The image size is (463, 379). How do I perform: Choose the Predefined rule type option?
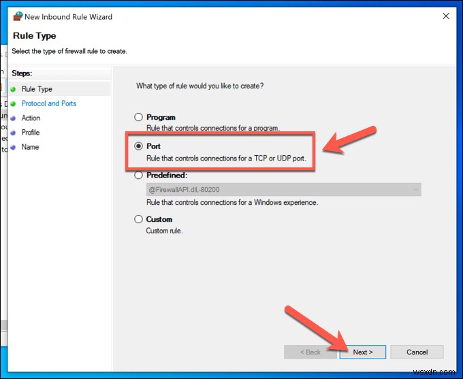coord(138,175)
